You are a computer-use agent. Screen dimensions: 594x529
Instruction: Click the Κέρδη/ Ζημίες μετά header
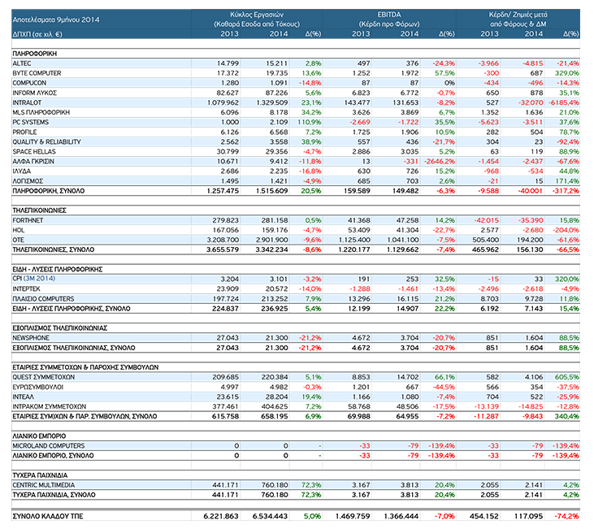point(518,15)
